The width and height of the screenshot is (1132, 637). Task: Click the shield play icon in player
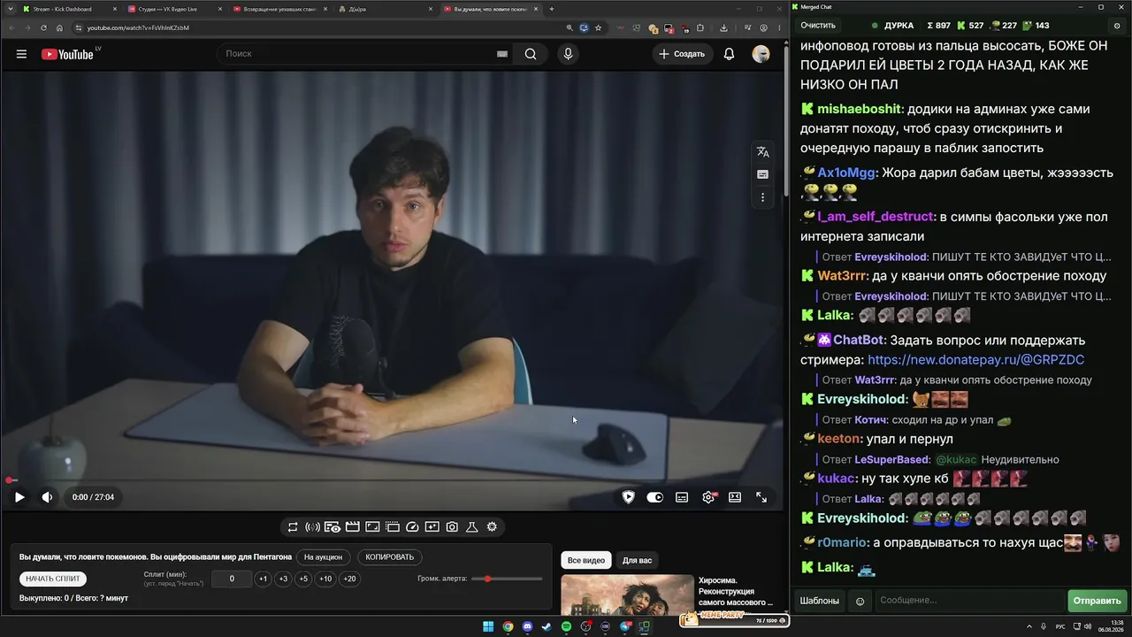coord(628,497)
